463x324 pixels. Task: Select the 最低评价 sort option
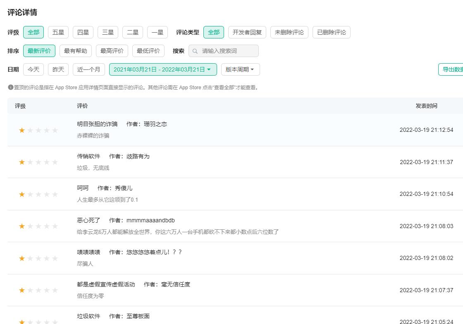pos(148,51)
